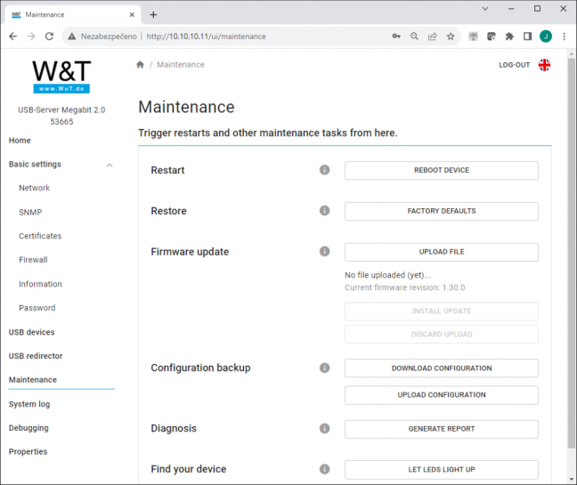Image resolution: width=577 pixels, height=485 pixels.
Task: Click the LOG-OUT link
Action: (514, 65)
